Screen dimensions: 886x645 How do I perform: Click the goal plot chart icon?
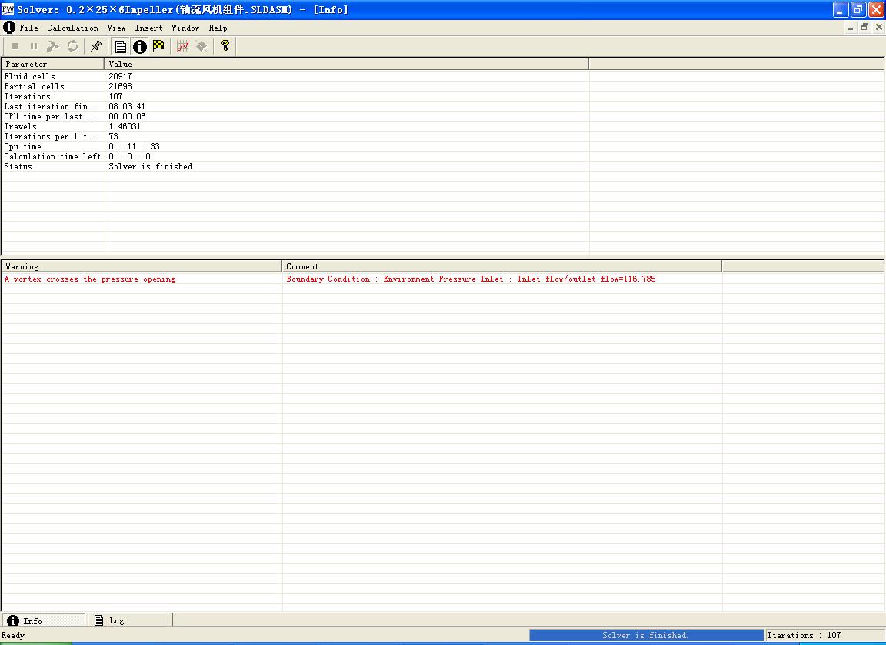[x=182, y=46]
